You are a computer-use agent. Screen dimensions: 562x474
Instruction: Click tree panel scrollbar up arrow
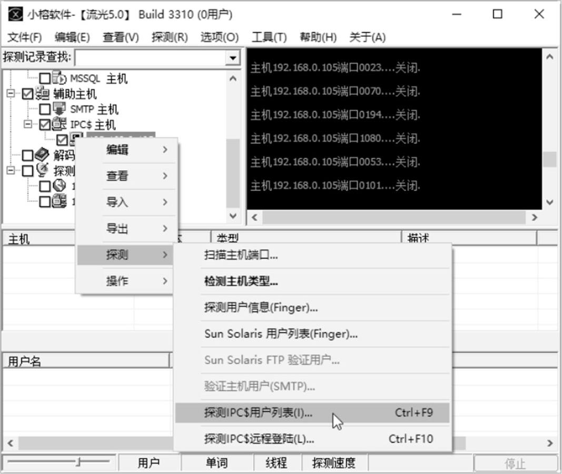pyautogui.click(x=233, y=78)
